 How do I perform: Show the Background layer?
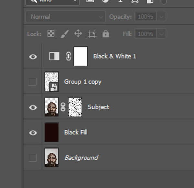pyautogui.click(x=33, y=158)
